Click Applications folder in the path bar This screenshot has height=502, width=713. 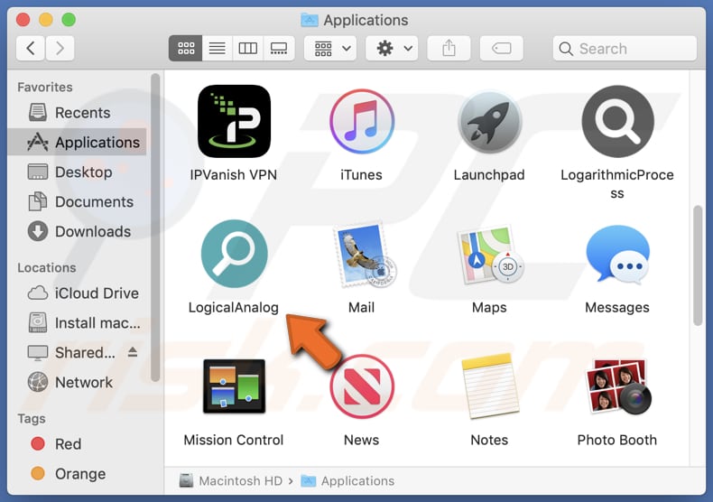pyautogui.click(x=347, y=480)
